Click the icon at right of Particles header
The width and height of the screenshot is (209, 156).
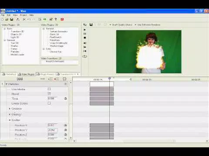65,84
